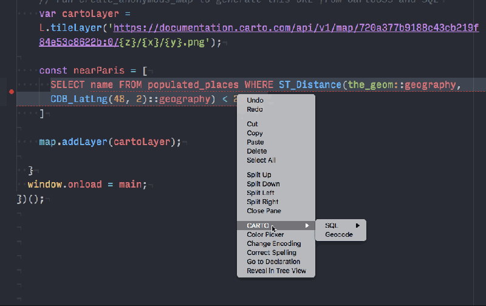Expand the CARTO submenu arrow

(307, 225)
